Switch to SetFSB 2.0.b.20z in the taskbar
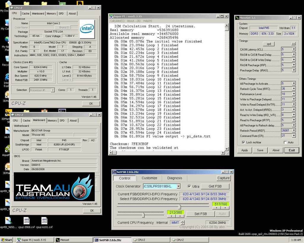Screen dimensions: 304x243 point(112,240)
